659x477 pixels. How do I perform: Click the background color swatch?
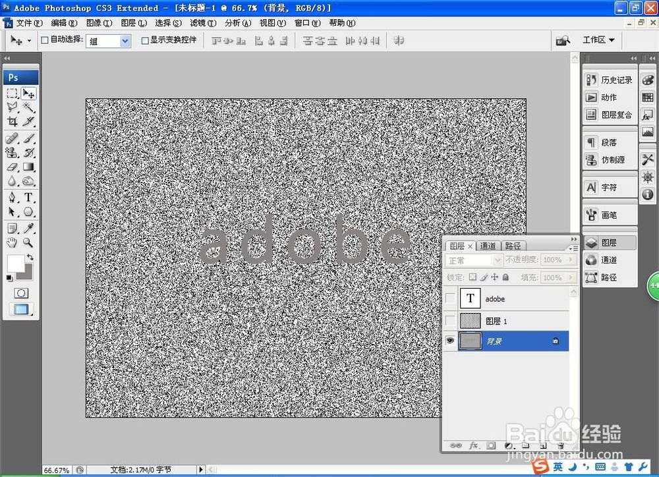pos(28,275)
